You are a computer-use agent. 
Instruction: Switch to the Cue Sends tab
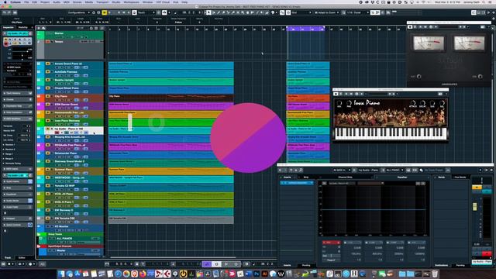(x=460, y=177)
